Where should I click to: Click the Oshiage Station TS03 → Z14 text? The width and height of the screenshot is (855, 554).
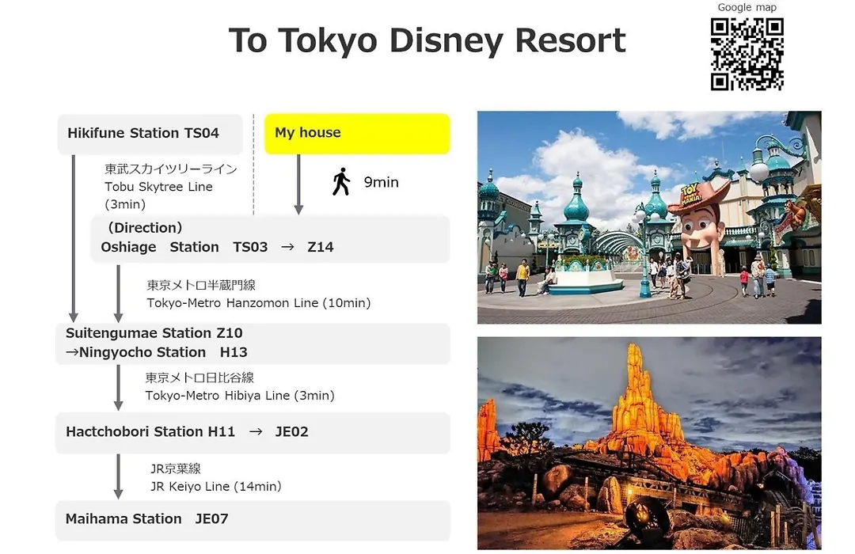(x=217, y=247)
